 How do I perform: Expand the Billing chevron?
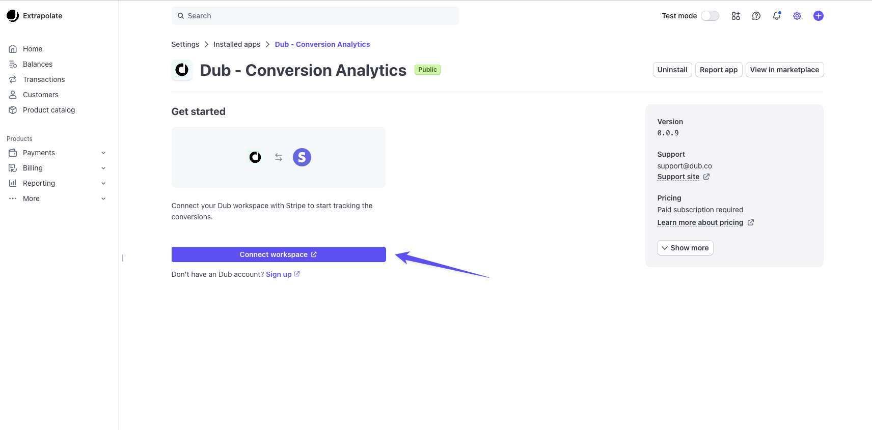point(103,168)
